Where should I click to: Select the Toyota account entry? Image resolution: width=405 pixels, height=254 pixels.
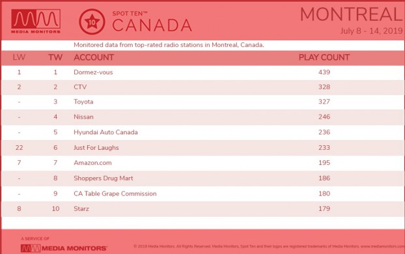83,102
